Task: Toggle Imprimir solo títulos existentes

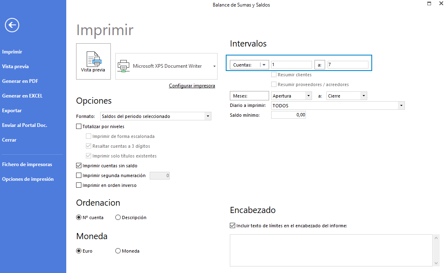Action: [89, 156]
